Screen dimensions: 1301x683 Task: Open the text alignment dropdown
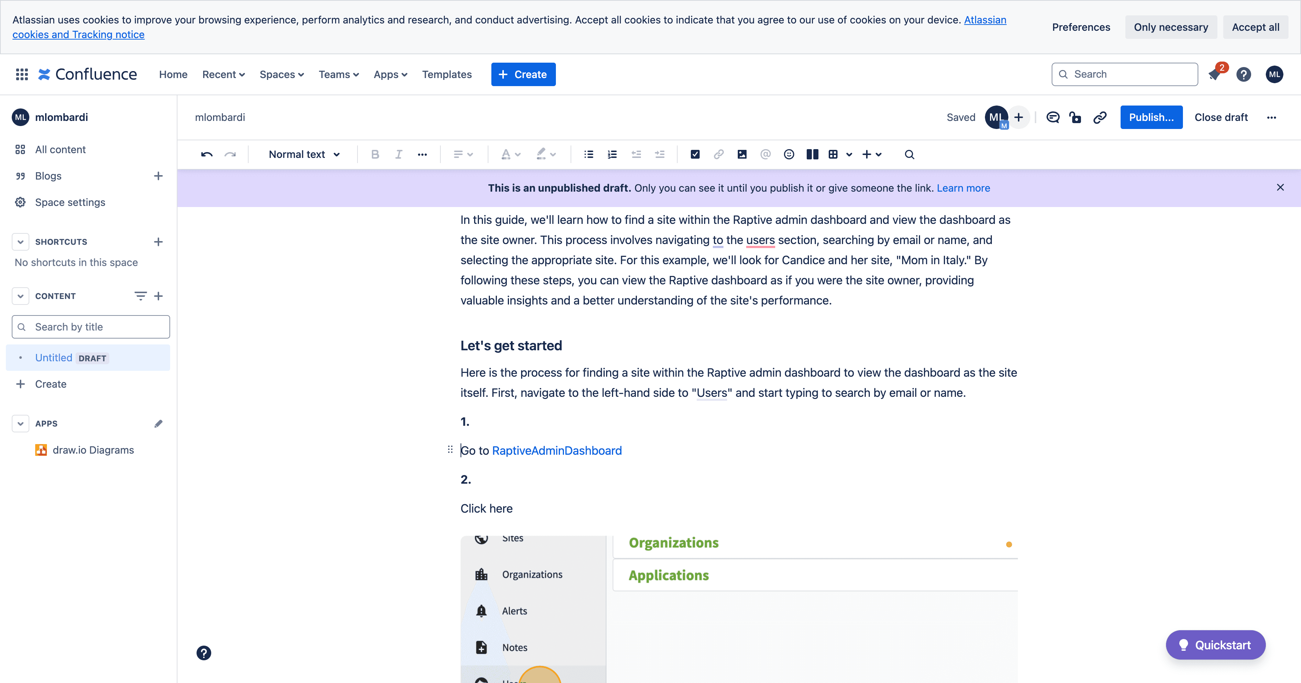pyautogui.click(x=463, y=155)
